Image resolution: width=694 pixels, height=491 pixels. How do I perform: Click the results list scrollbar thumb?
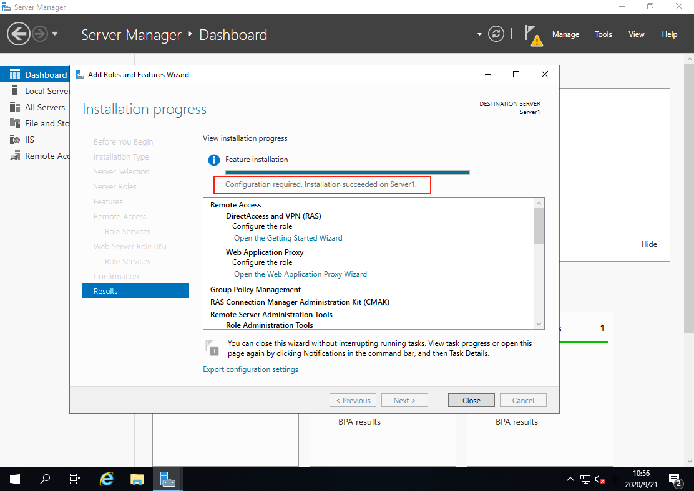click(539, 226)
